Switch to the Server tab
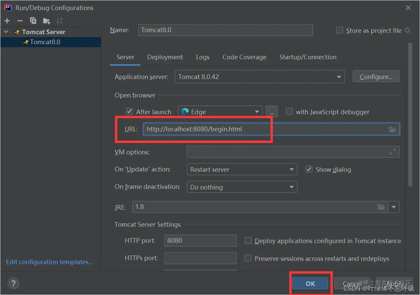This screenshot has height=295, width=420. click(125, 57)
